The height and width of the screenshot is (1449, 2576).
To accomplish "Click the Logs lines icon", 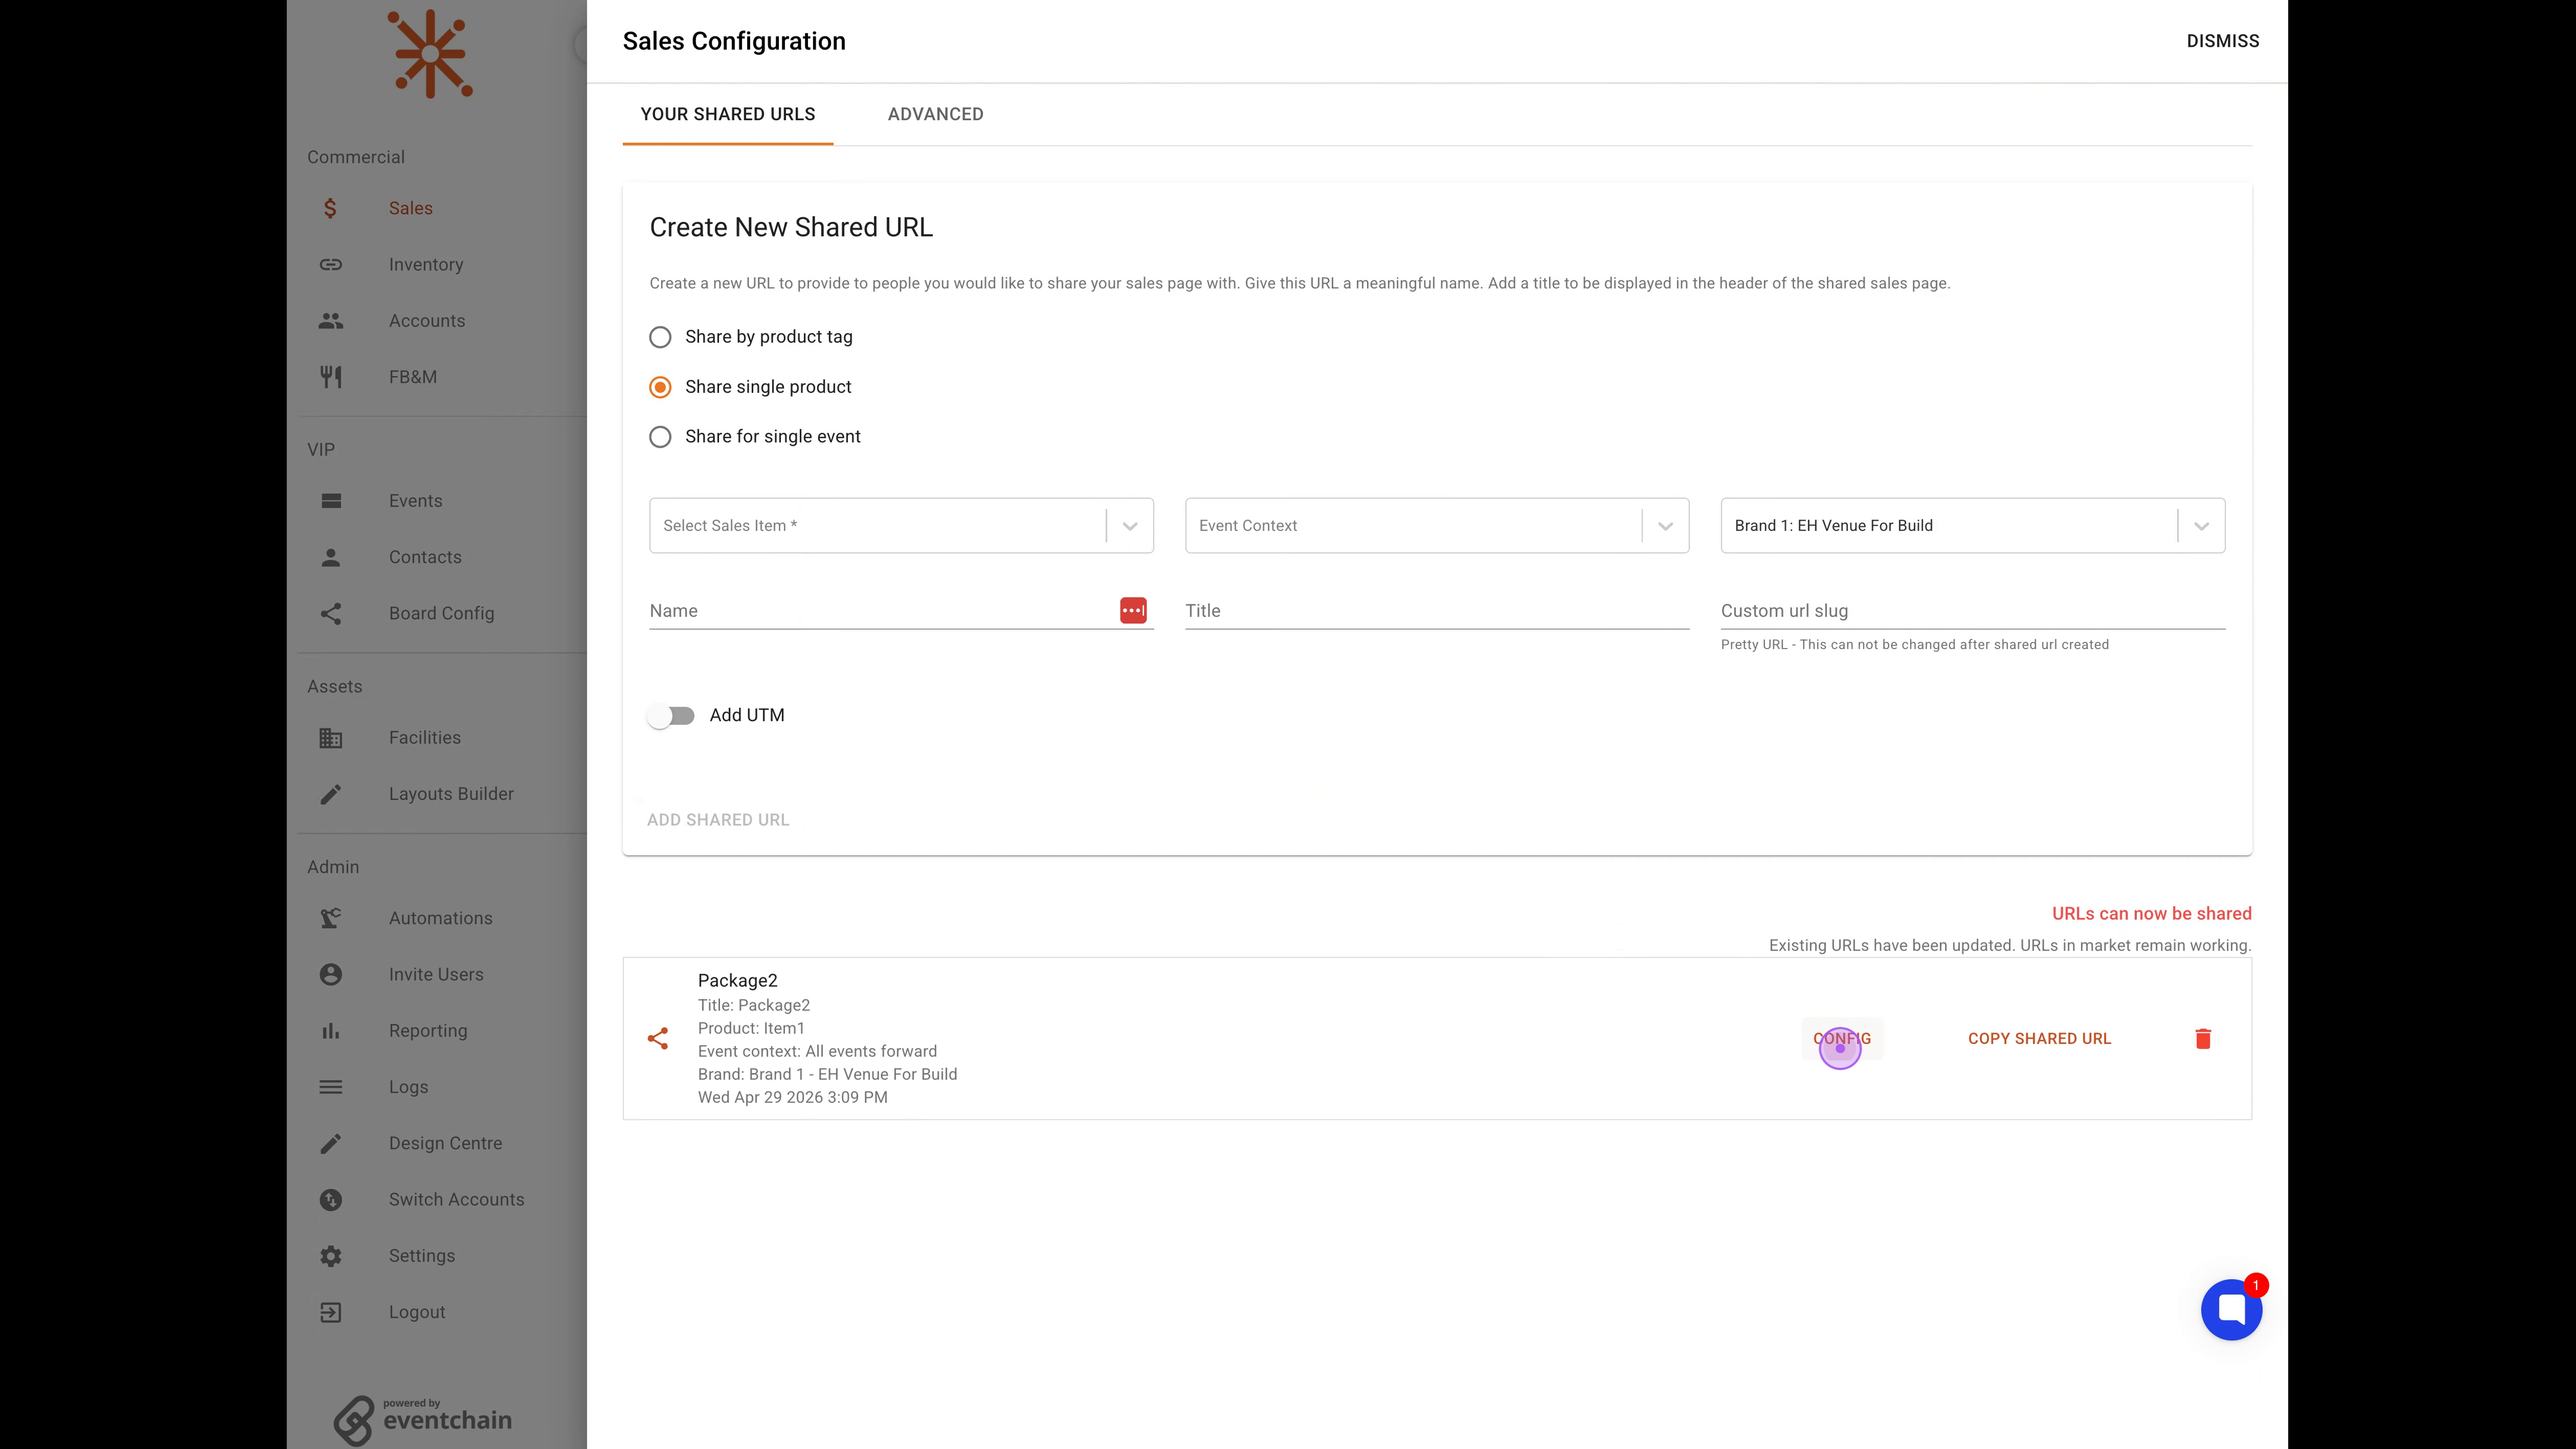I will 331,1087.
